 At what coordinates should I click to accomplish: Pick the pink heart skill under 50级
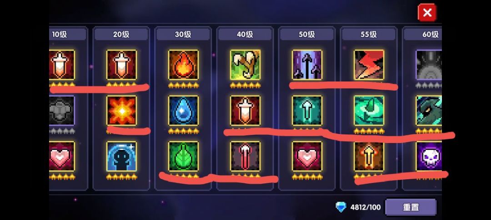click(x=307, y=157)
